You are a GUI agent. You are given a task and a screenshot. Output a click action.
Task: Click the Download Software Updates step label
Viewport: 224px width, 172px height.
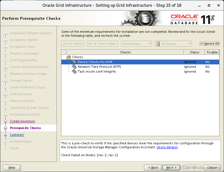31,33
